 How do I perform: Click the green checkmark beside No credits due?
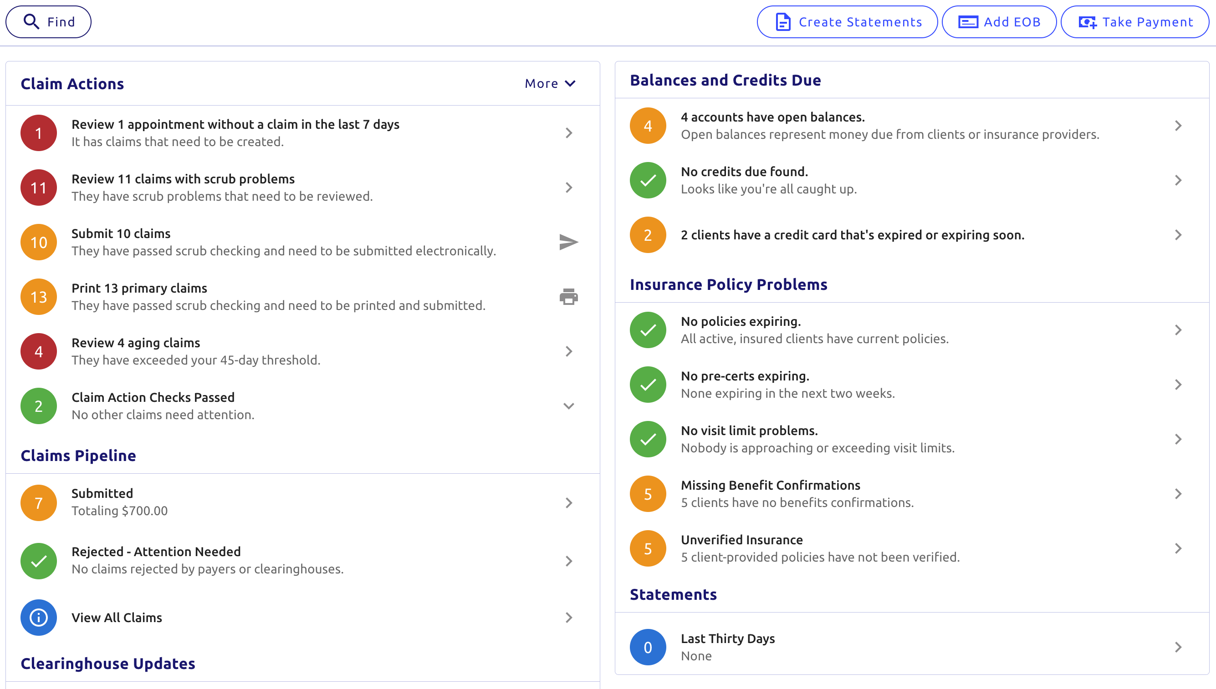click(x=648, y=180)
